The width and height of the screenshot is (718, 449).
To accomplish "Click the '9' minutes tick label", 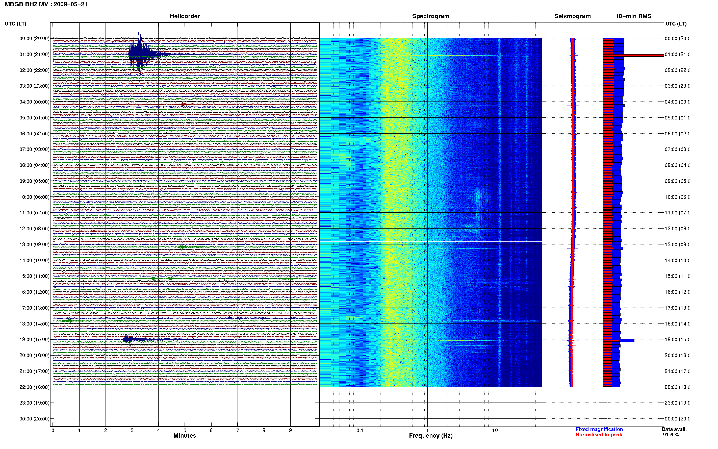I will 290,430.
